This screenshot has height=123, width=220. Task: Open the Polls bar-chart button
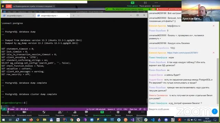75,113
